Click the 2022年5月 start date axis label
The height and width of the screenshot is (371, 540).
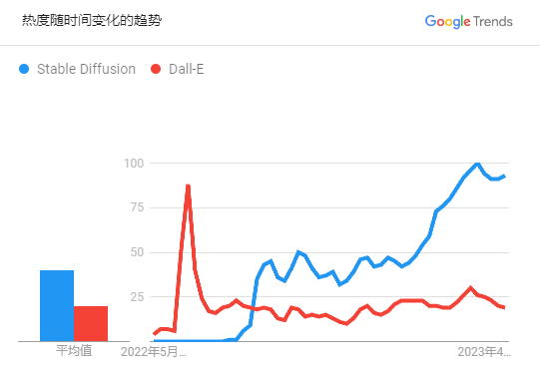[x=154, y=352]
